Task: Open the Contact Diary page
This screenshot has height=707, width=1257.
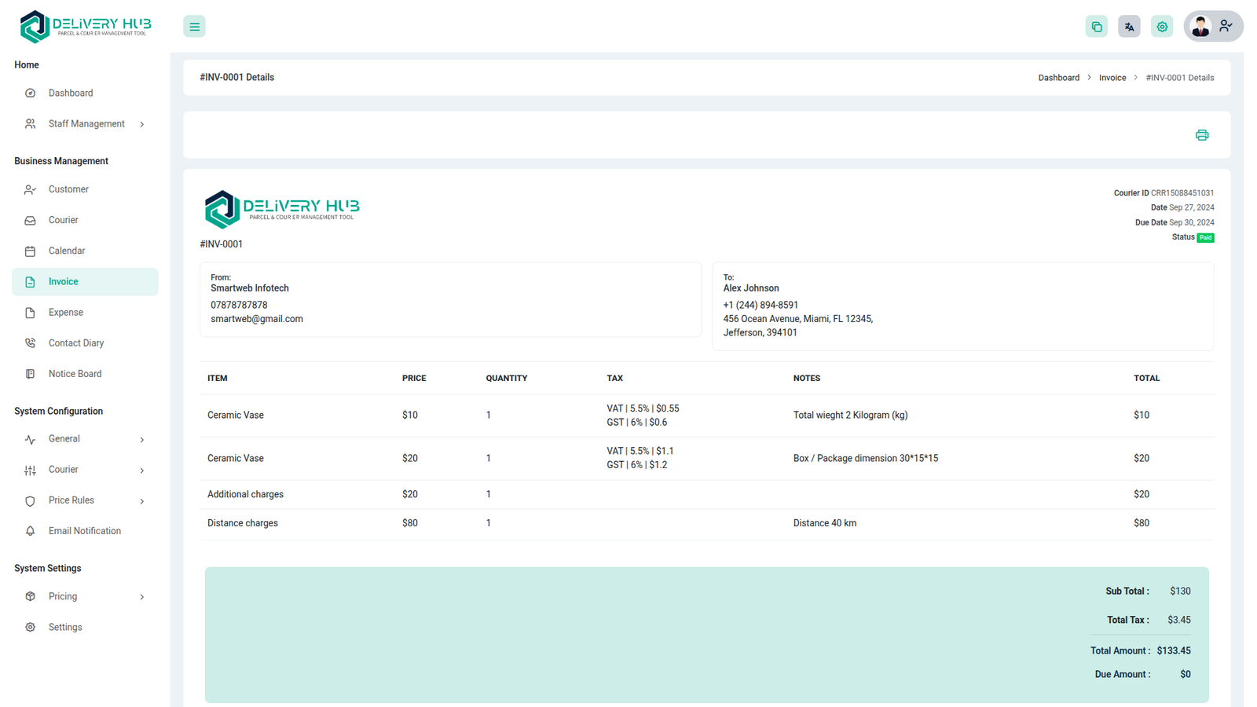Action: coord(76,343)
